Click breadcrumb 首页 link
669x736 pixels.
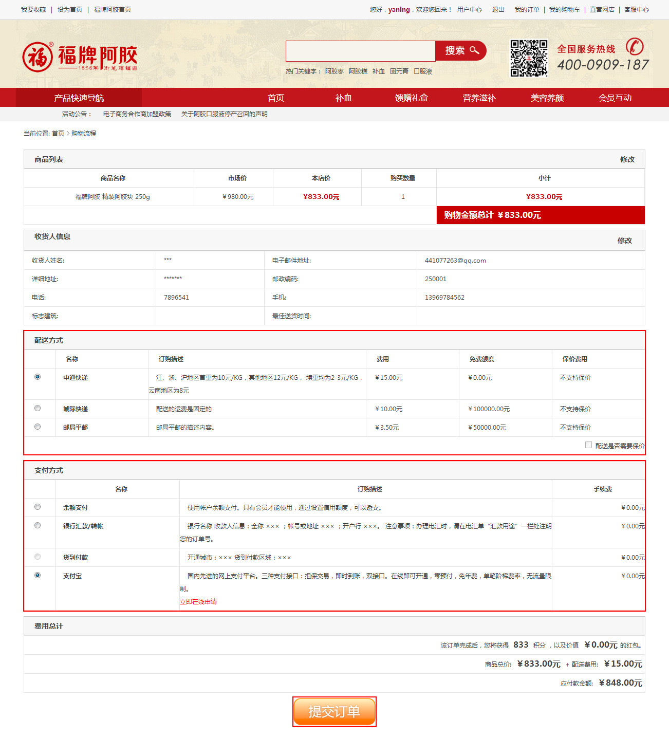pyautogui.click(x=58, y=134)
